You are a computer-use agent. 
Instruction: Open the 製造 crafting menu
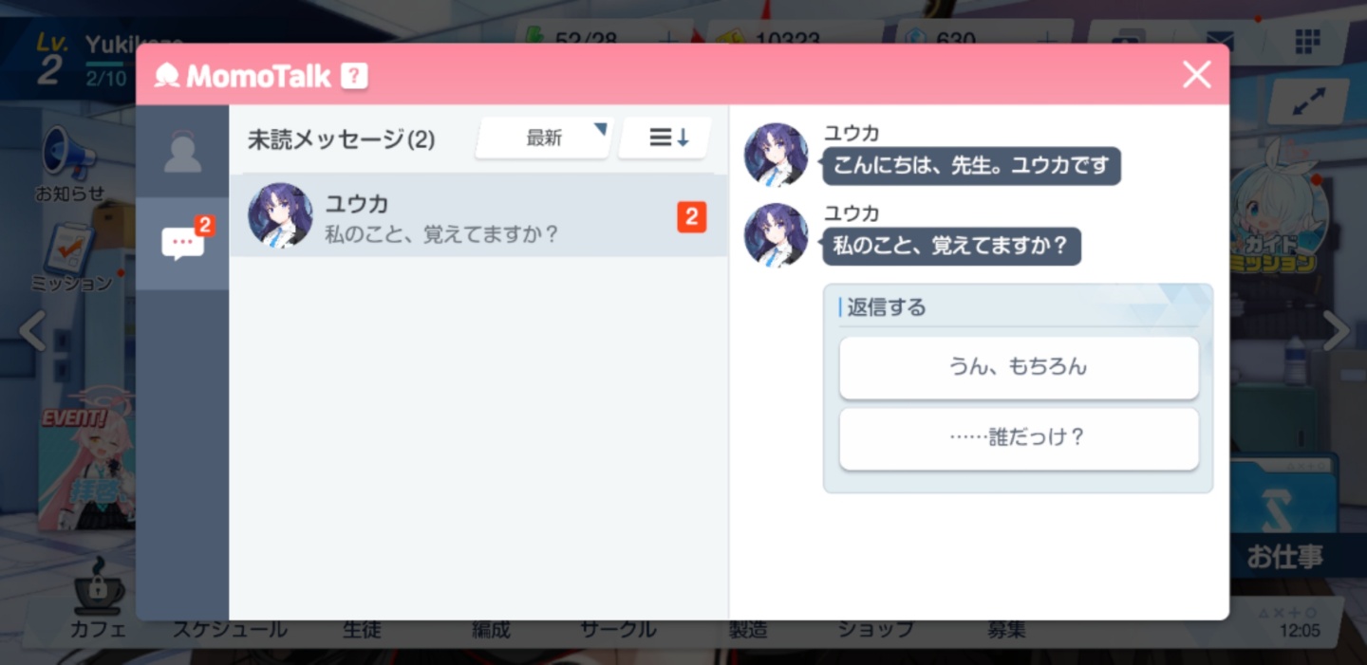pyautogui.click(x=748, y=629)
